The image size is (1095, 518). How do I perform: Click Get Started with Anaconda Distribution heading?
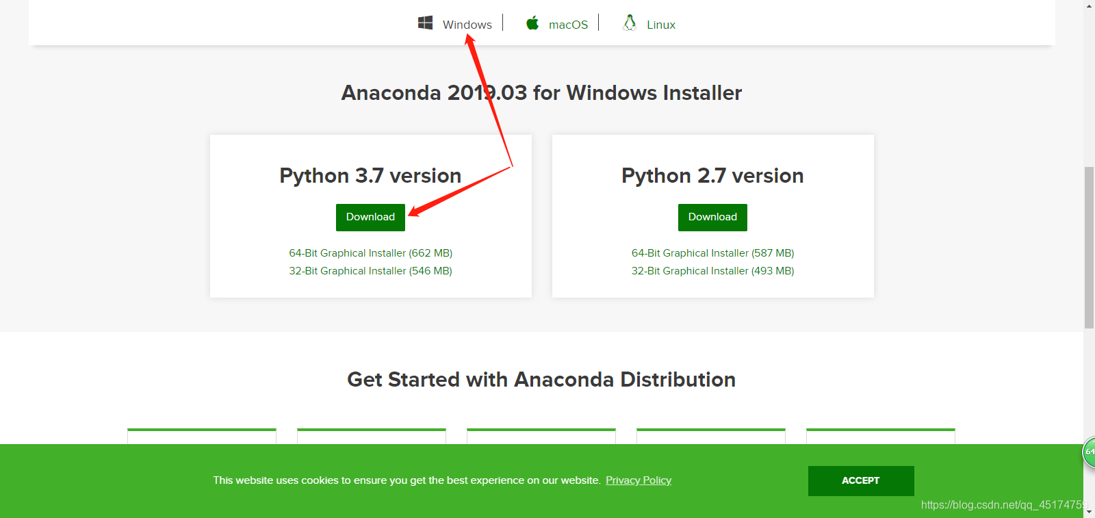(541, 380)
